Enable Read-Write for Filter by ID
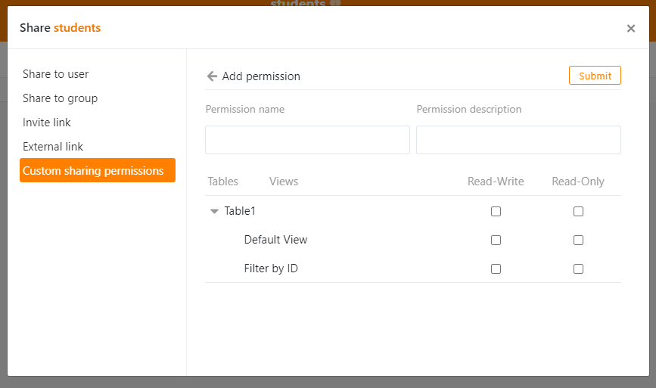656x388 pixels. click(x=496, y=268)
